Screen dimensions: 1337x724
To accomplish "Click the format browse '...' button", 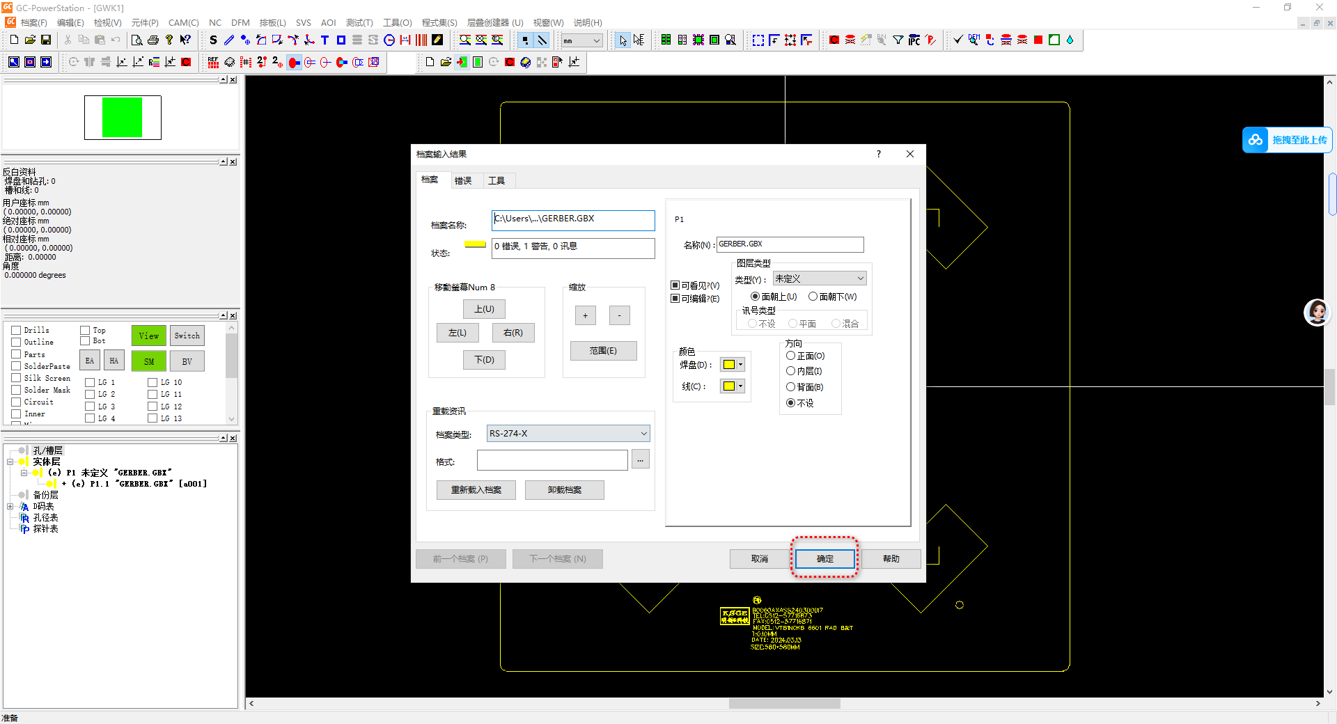I will (641, 460).
